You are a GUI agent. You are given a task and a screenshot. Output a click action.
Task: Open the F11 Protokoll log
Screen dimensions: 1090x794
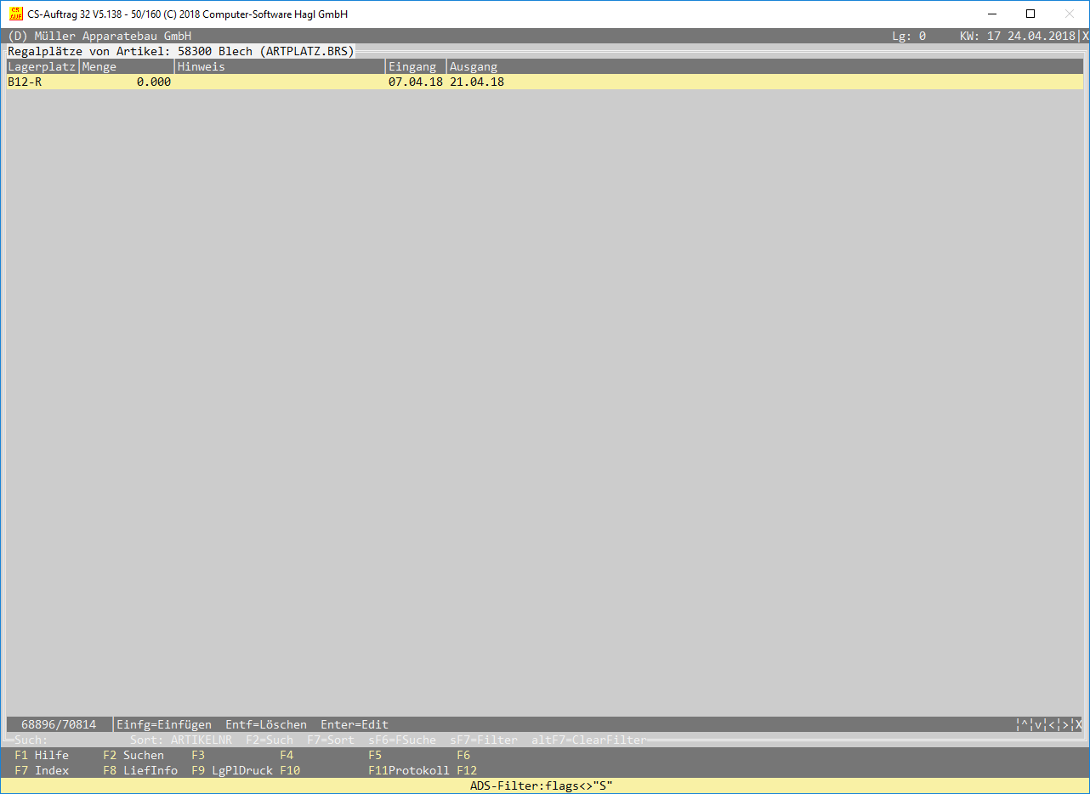409,770
